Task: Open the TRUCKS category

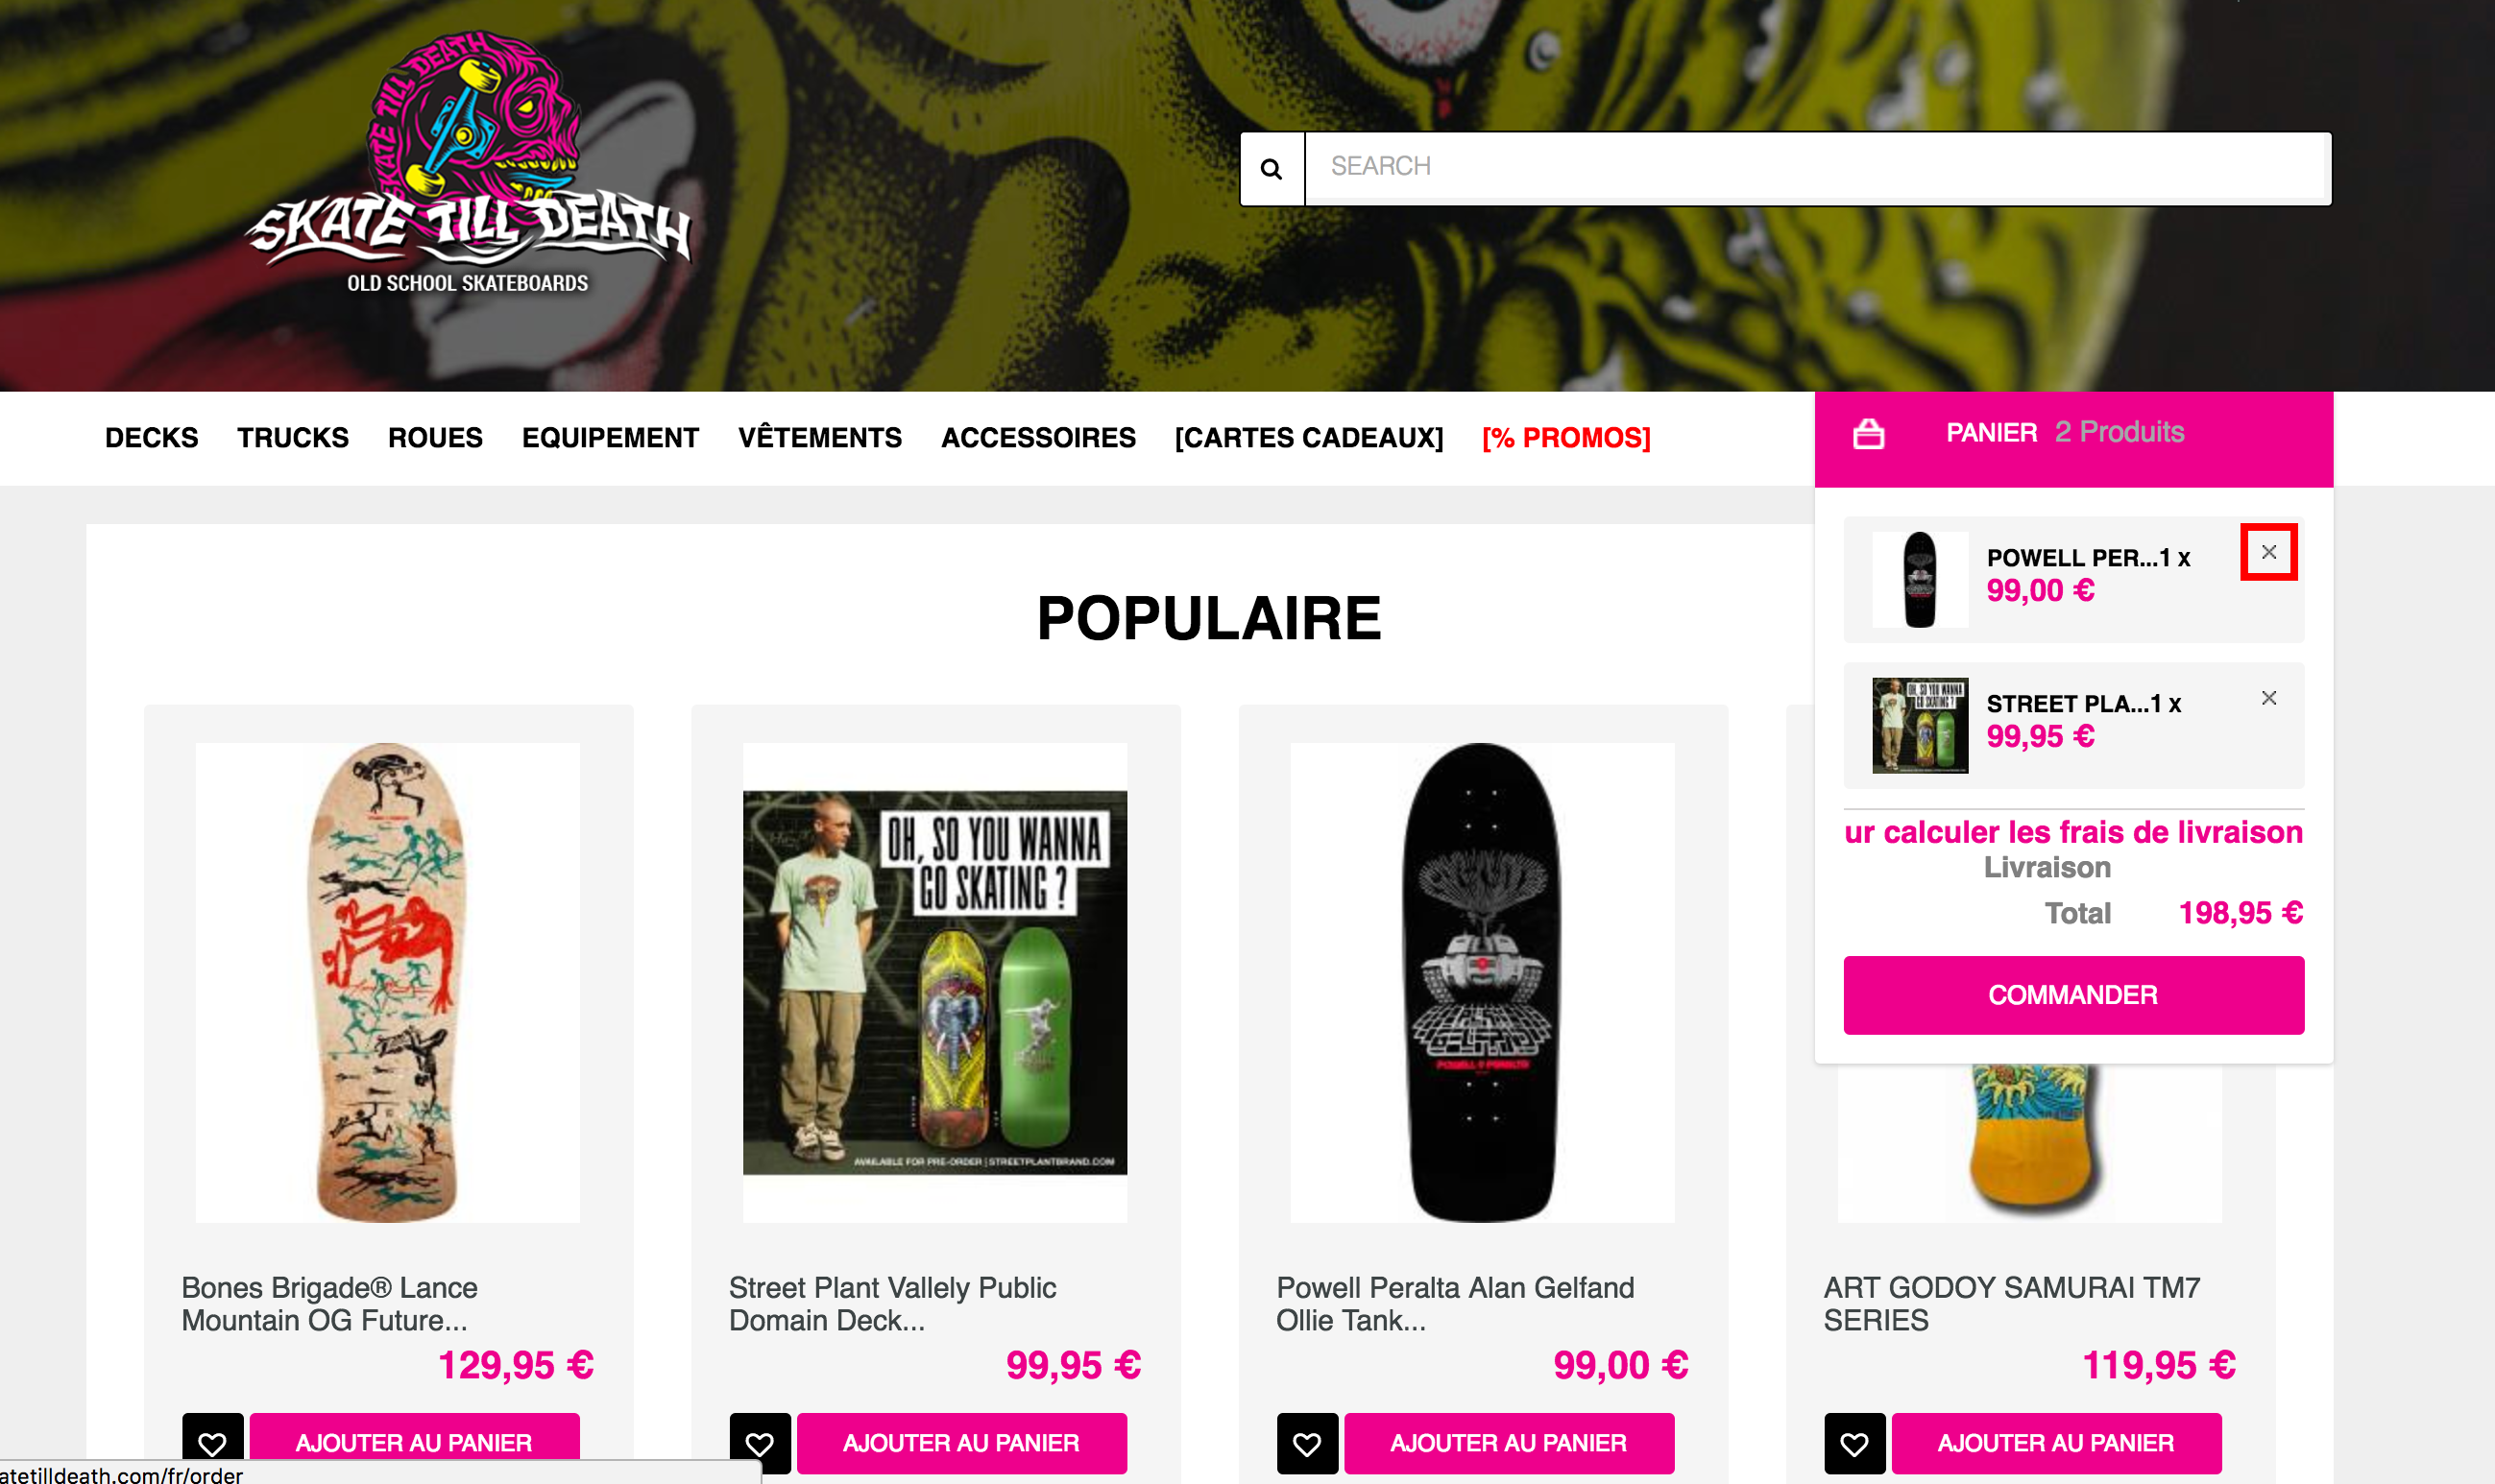Action: [292, 438]
